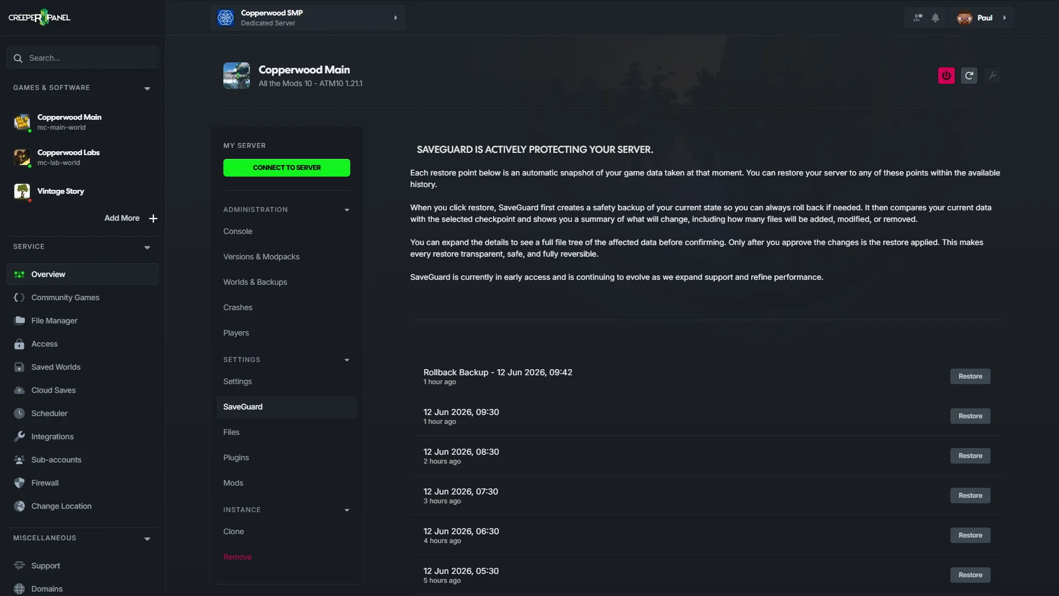The width and height of the screenshot is (1059, 596).
Task: Open the Settings menu item
Action: pos(238,381)
